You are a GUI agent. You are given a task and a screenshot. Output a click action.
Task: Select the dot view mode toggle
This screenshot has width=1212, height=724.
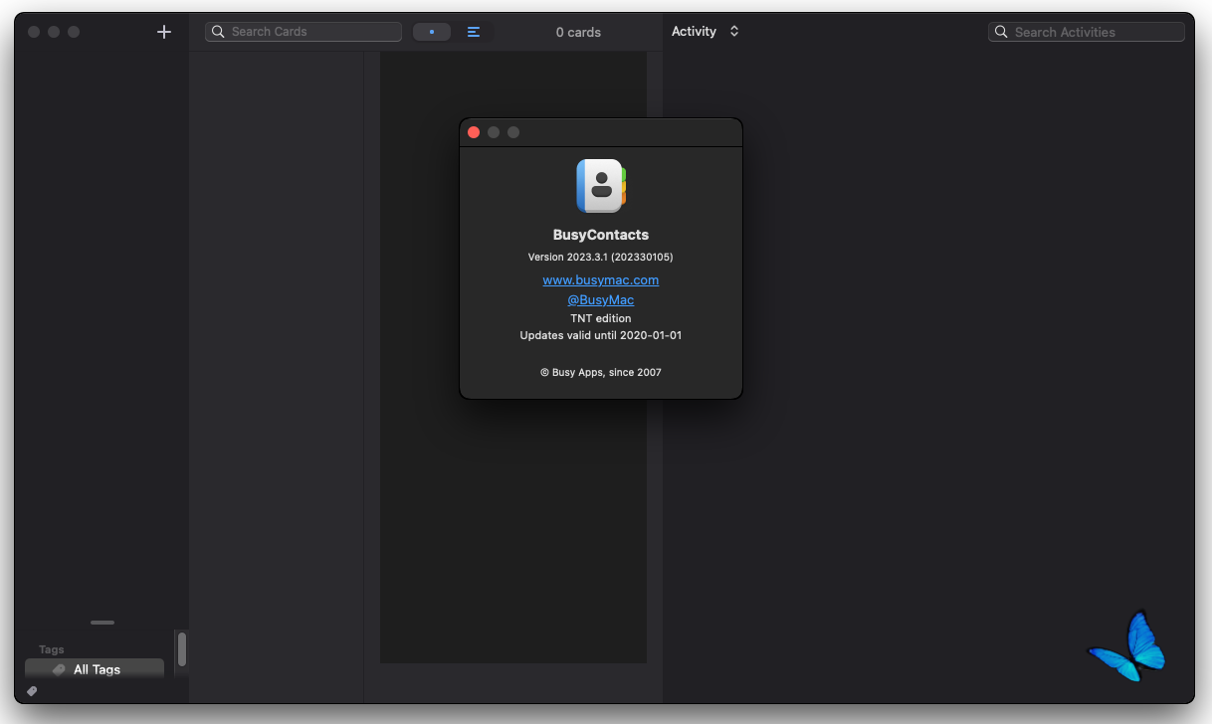tap(432, 32)
